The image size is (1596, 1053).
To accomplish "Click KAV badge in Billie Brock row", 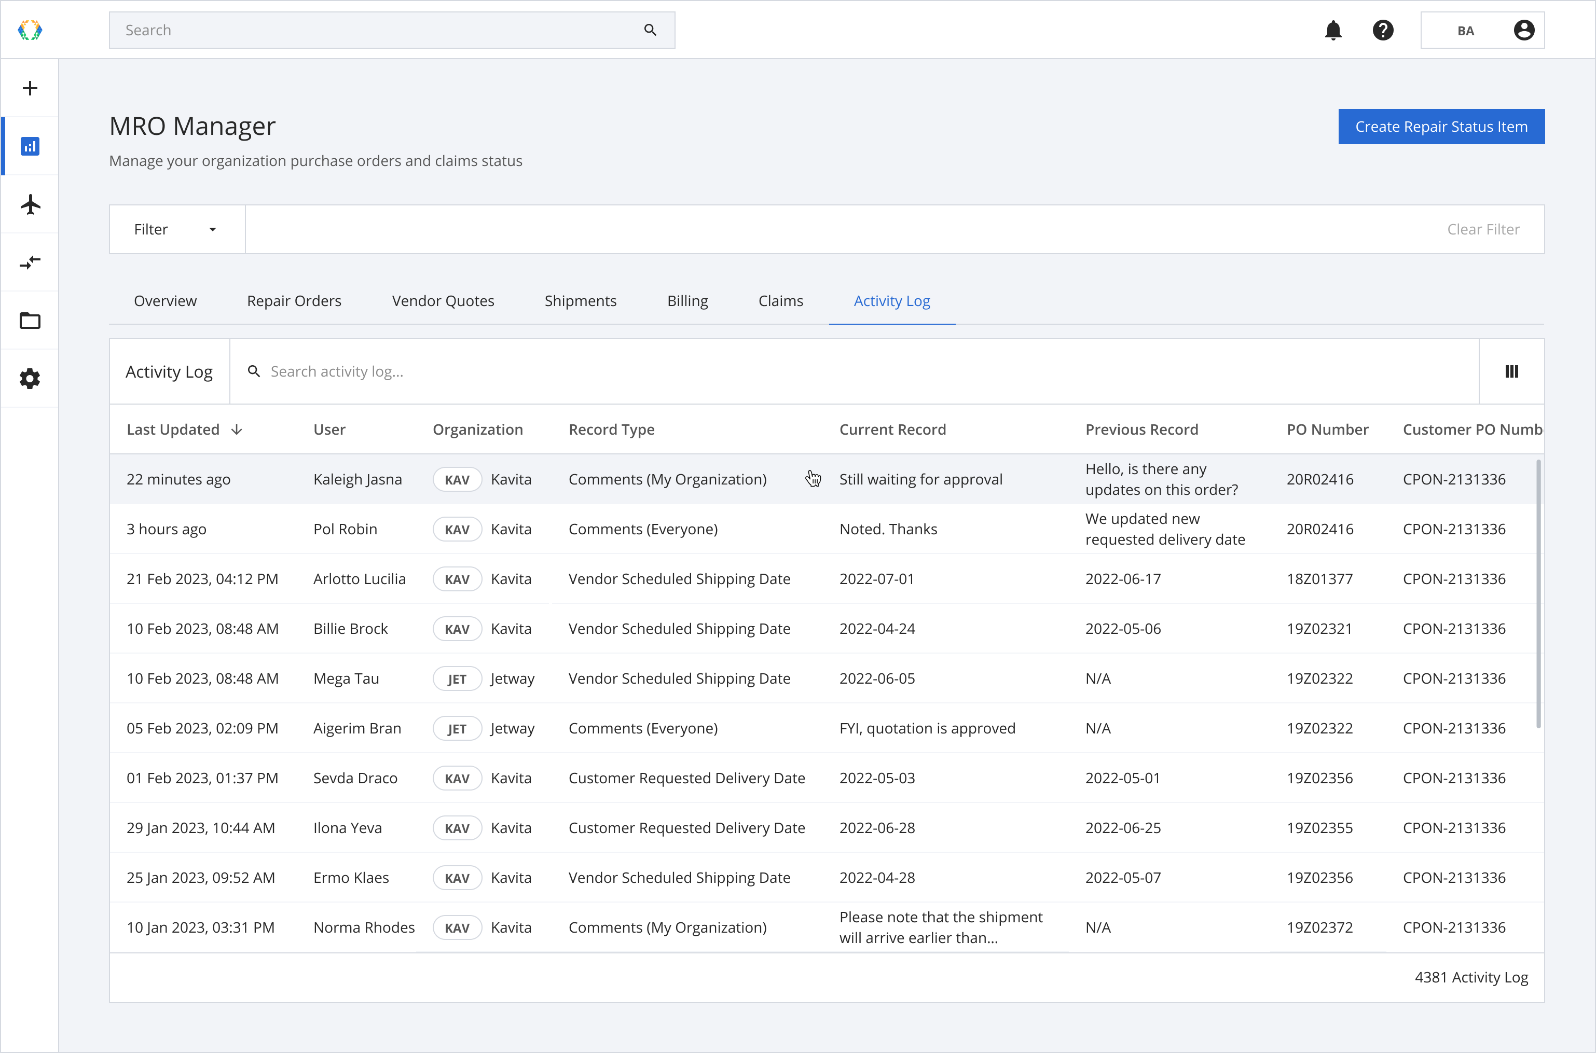I will point(457,629).
